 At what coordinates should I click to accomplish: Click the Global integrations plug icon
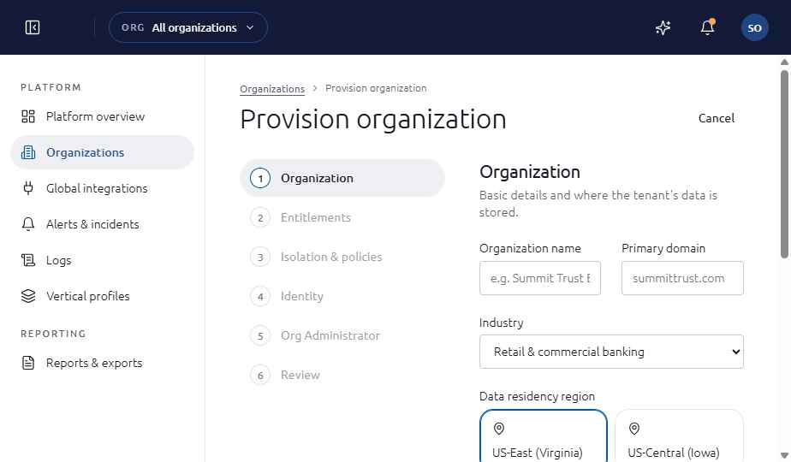28,188
